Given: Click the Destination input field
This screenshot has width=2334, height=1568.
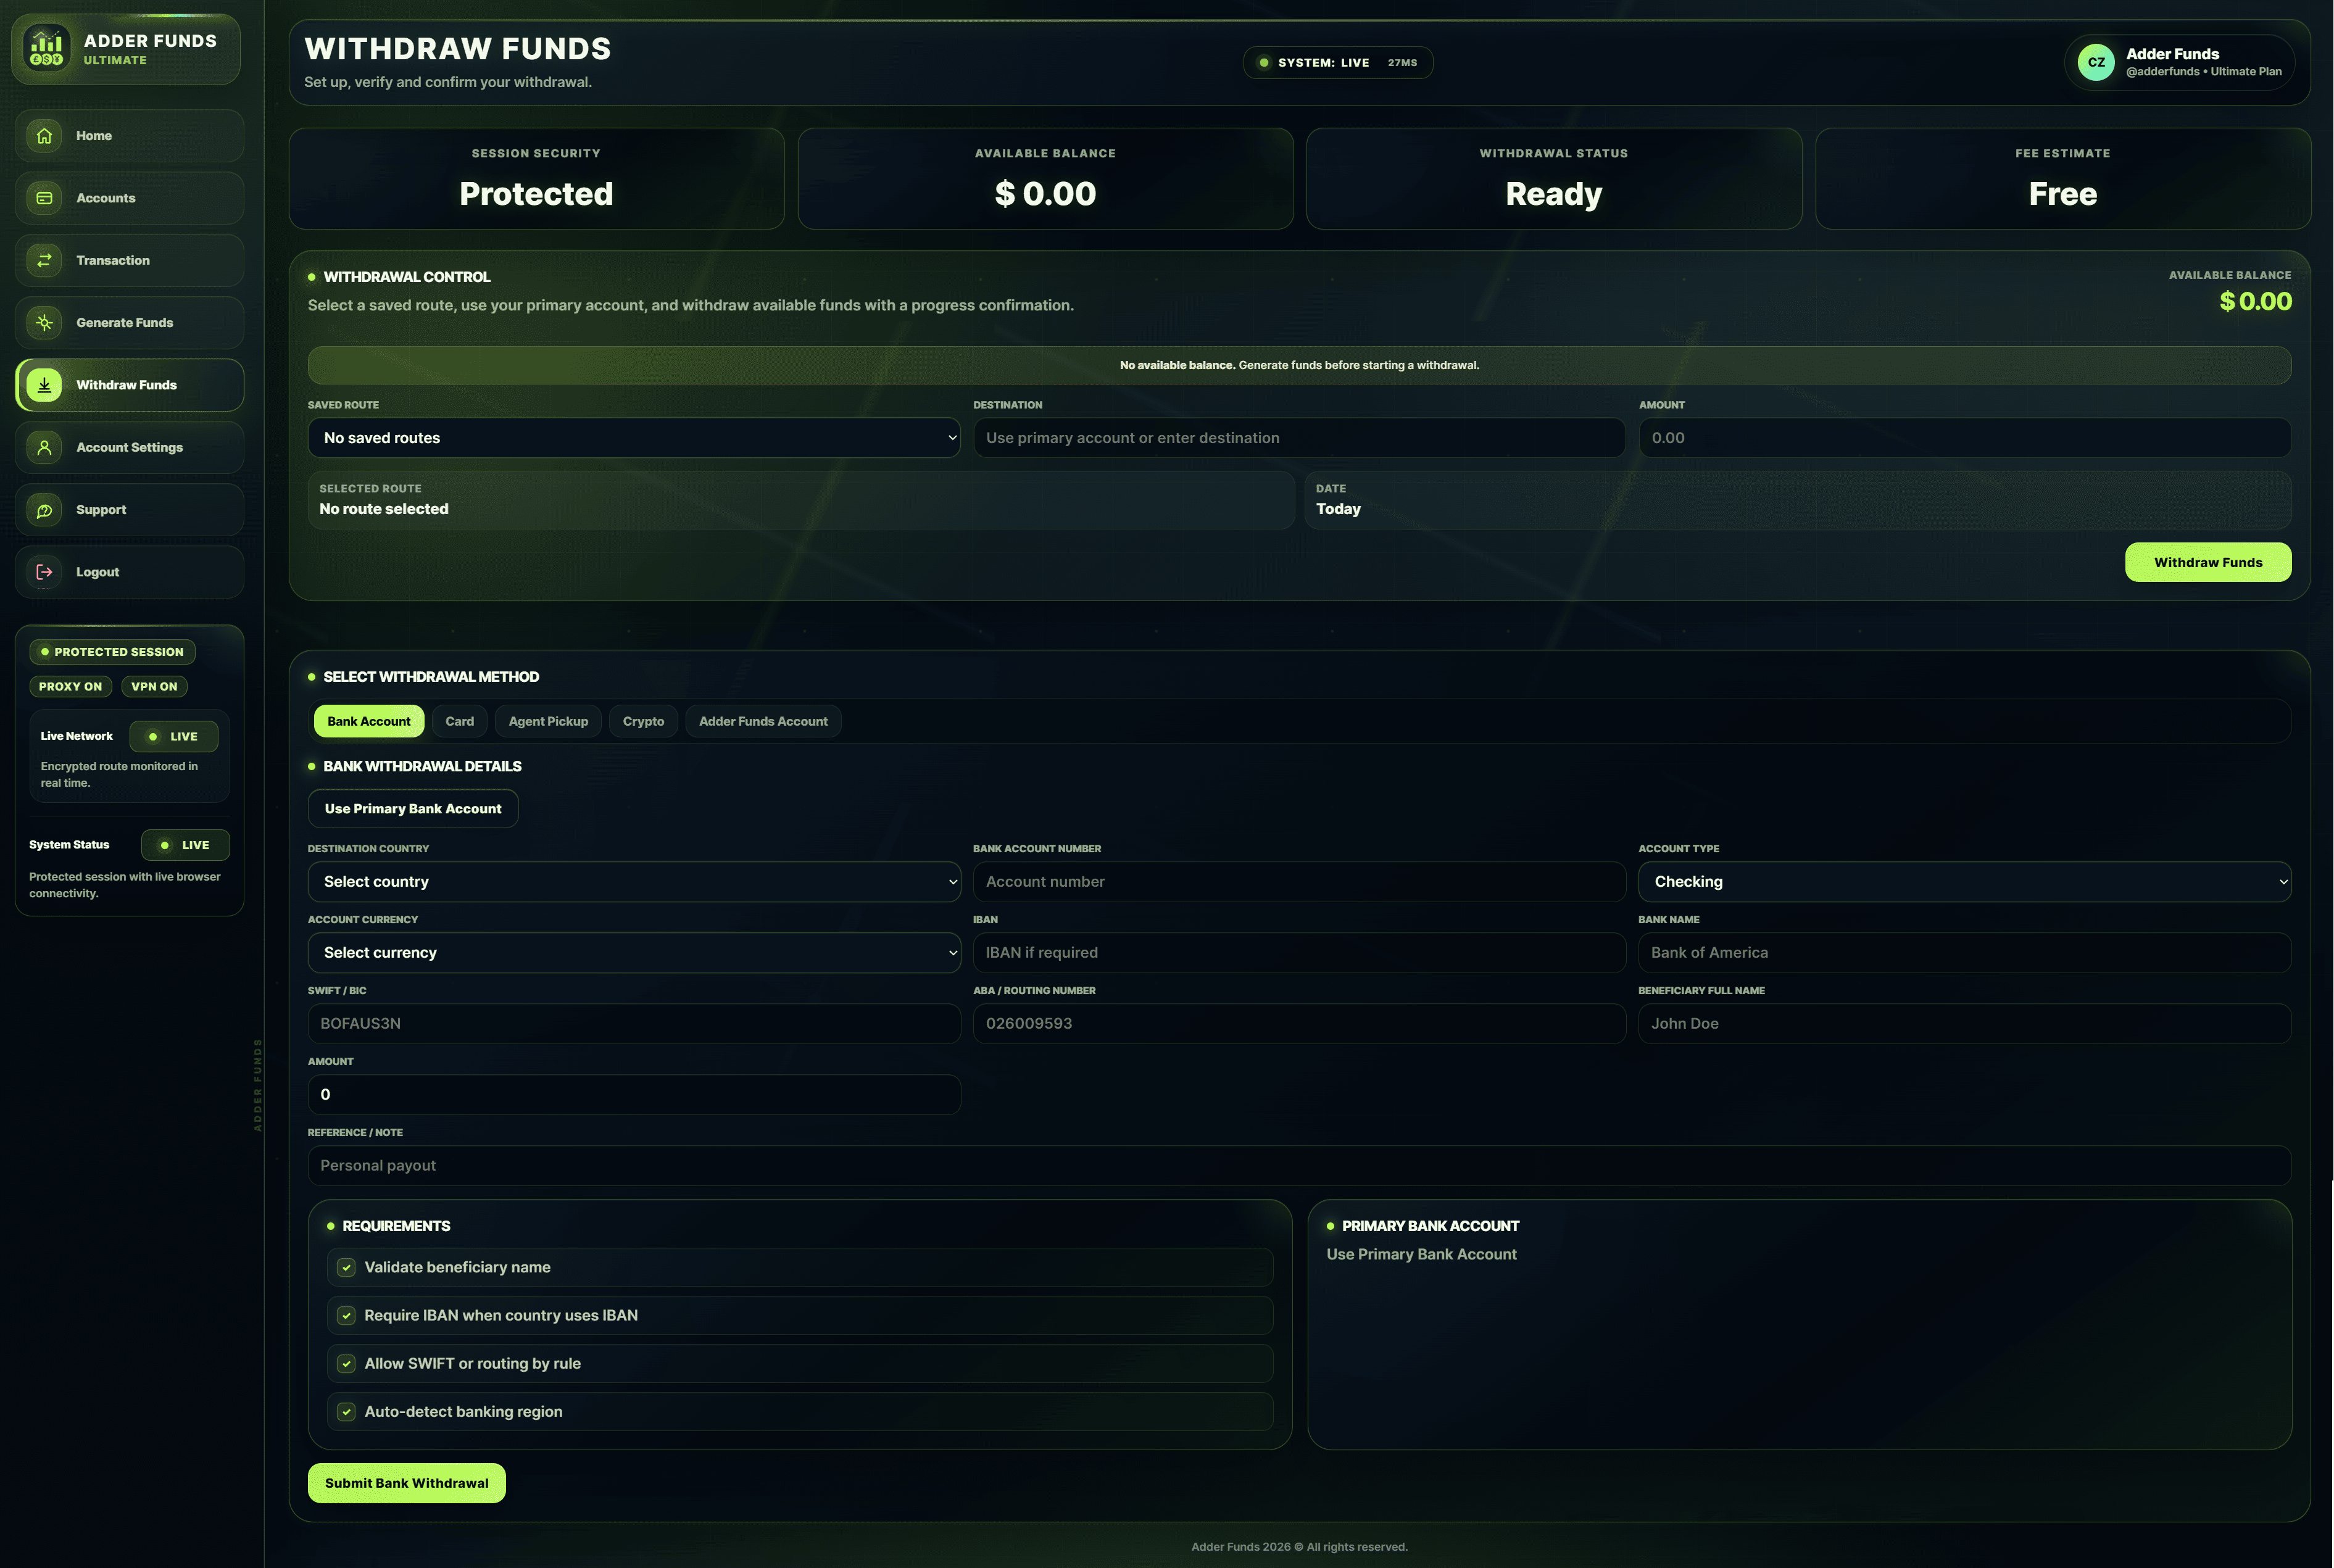Looking at the screenshot, I should (1299, 438).
